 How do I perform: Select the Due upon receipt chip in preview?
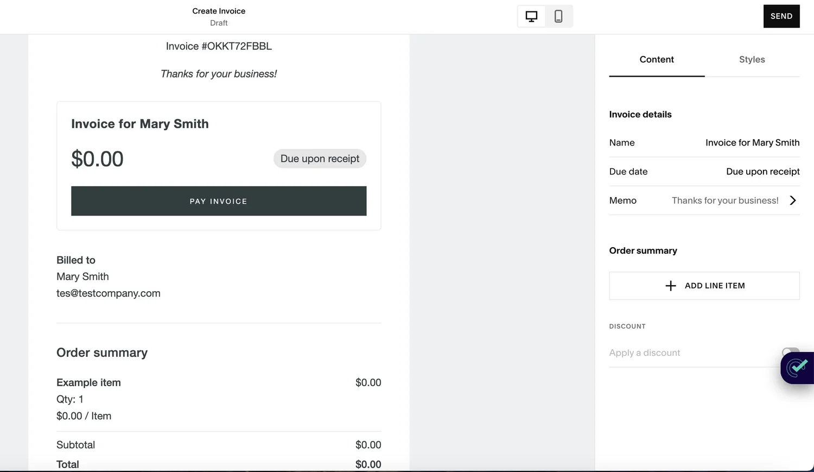[x=320, y=159]
